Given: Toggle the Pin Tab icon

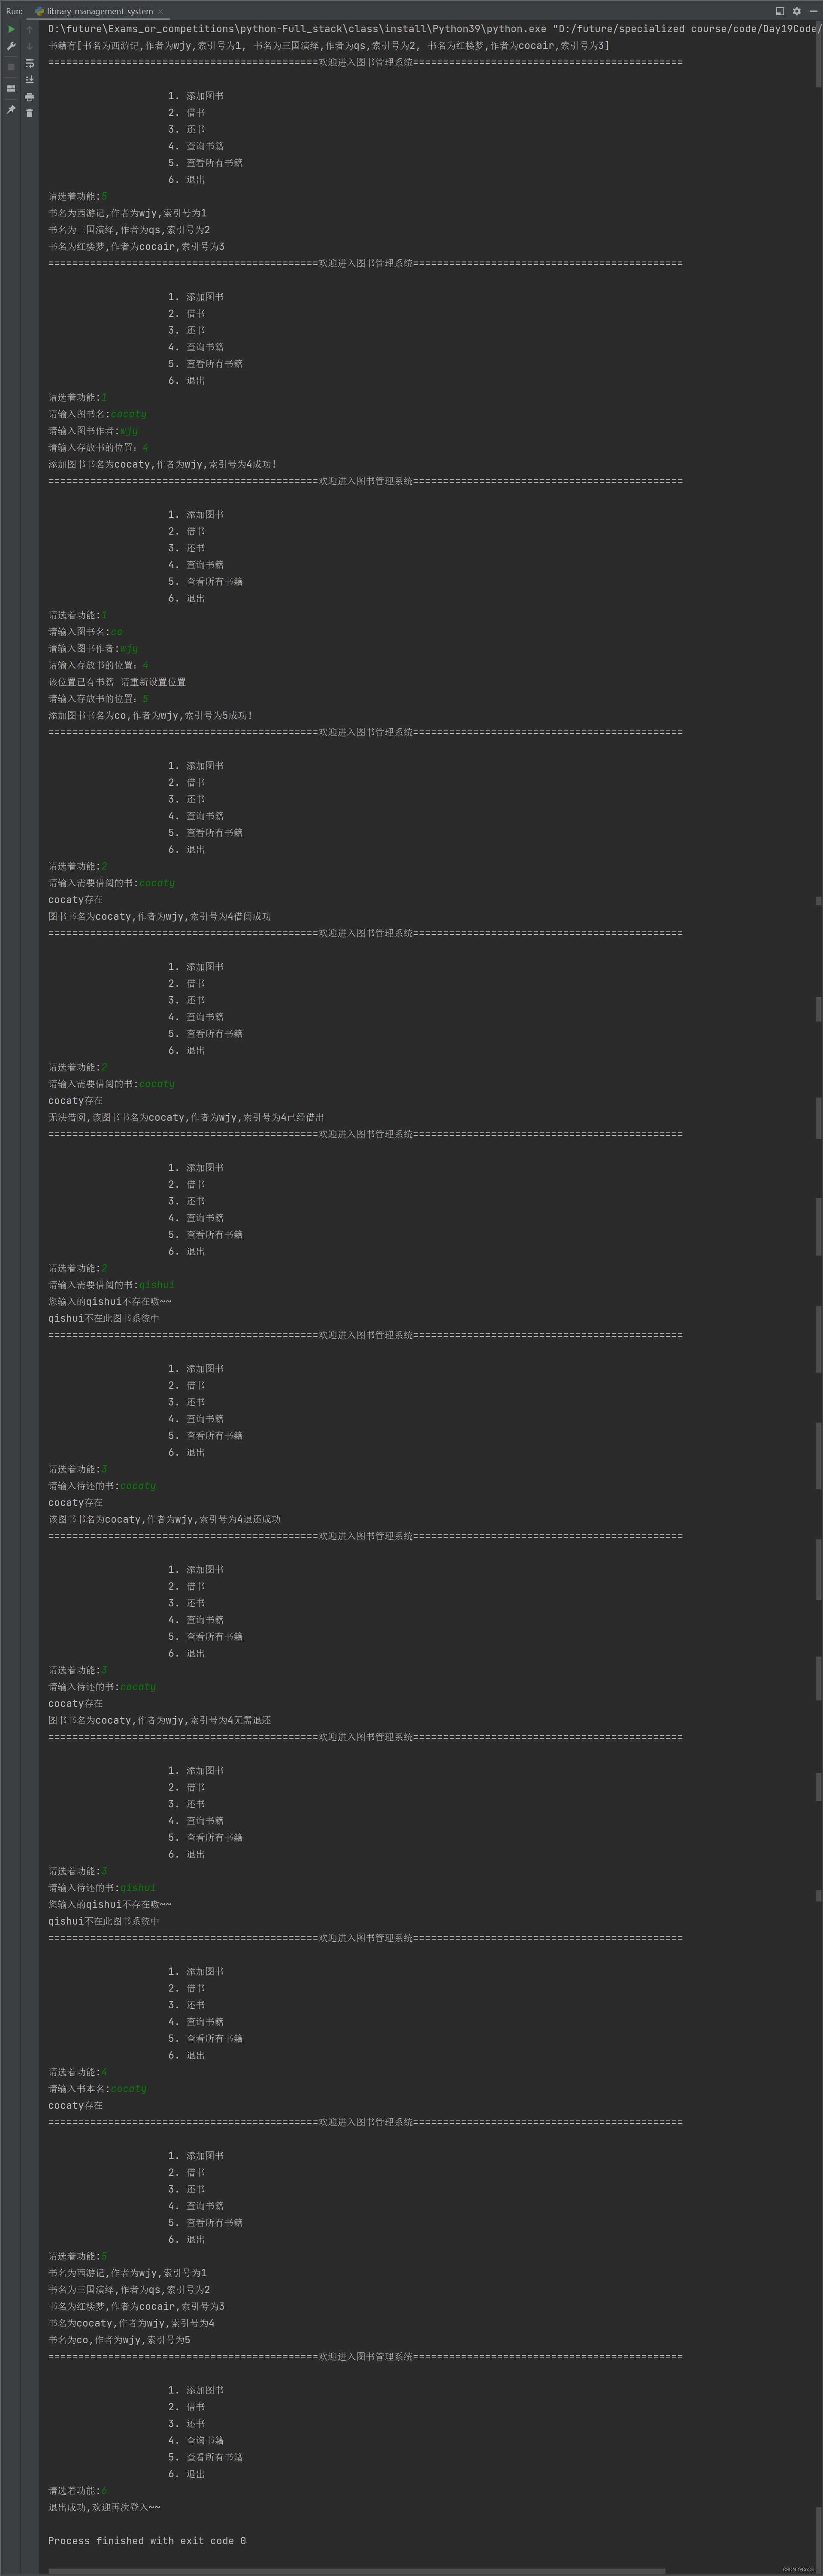Looking at the screenshot, I should [11, 109].
